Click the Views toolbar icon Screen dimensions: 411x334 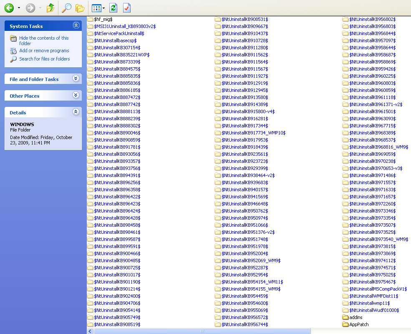[97, 8]
